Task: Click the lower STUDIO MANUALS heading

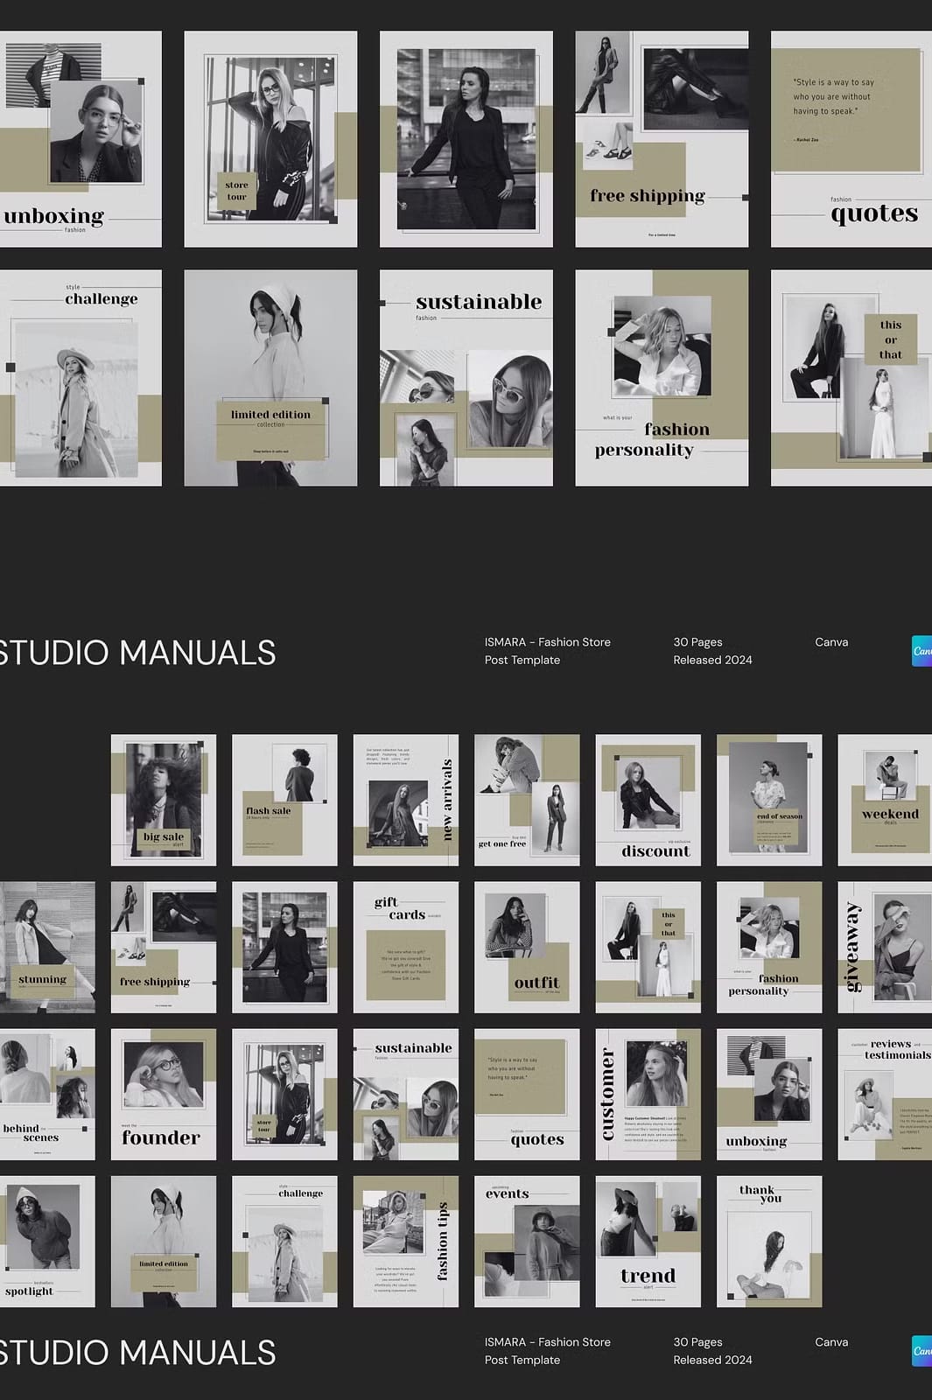Action: [137, 1353]
